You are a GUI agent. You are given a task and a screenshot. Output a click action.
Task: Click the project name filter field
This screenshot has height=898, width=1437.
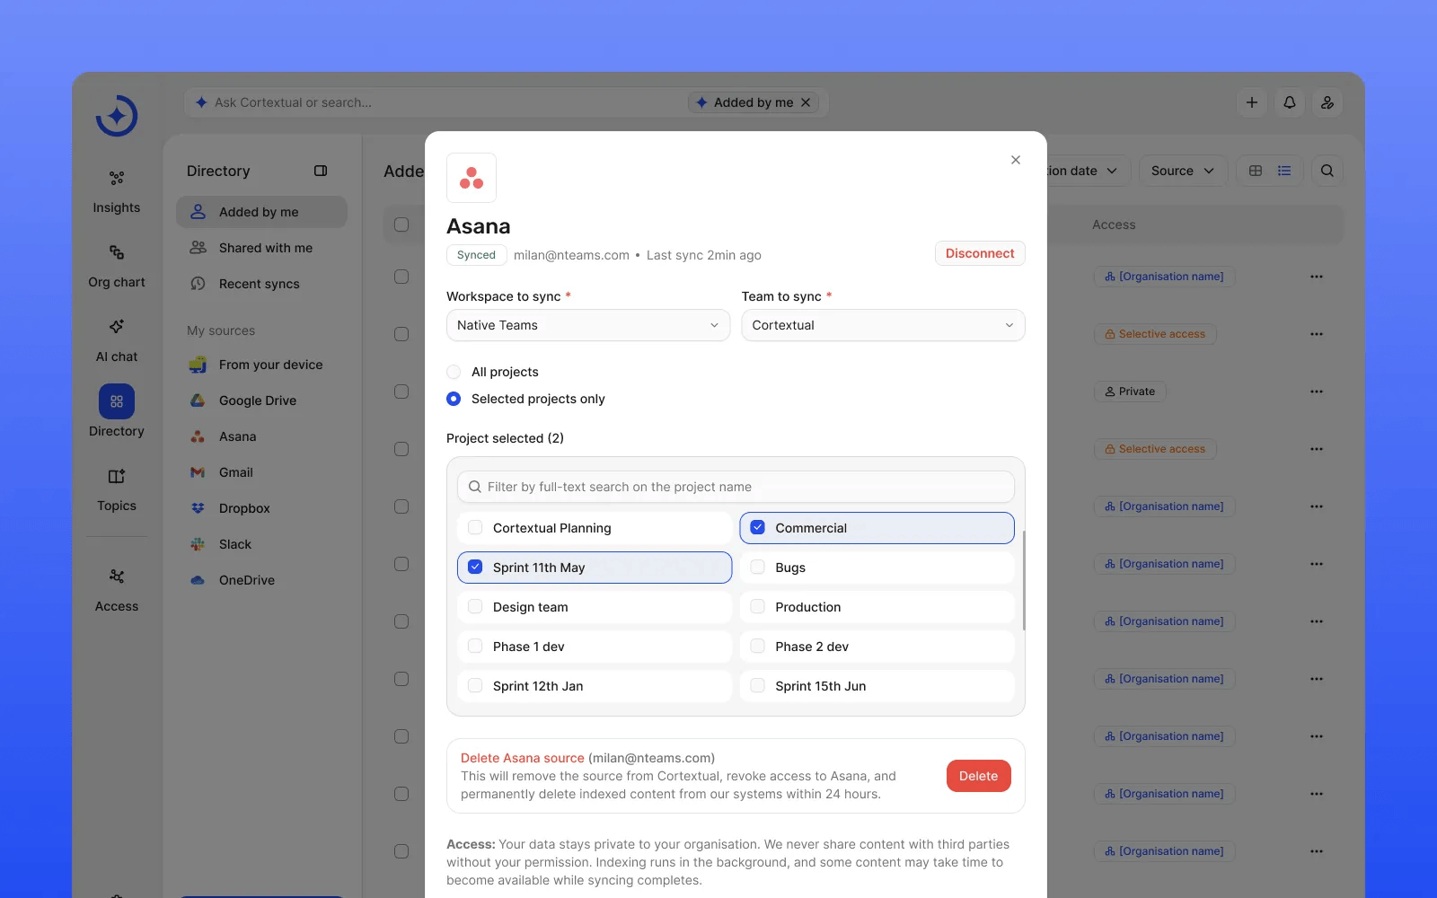pos(736,487)
